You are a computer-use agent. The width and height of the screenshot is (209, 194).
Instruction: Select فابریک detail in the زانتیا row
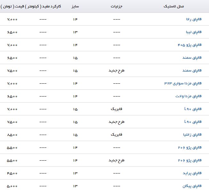click(116, 135)
